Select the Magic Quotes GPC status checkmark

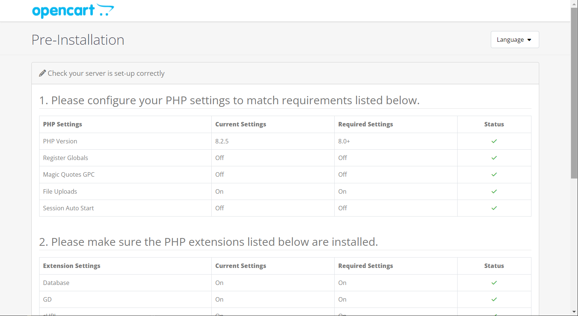494,174
